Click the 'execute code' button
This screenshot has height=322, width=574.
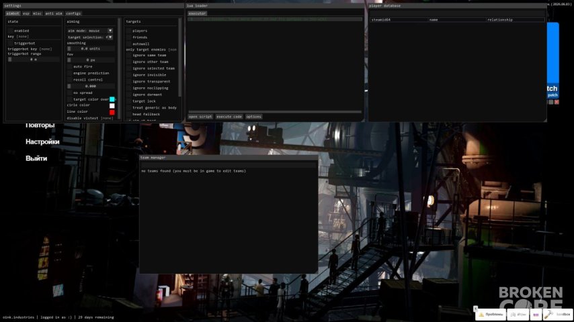229,117
